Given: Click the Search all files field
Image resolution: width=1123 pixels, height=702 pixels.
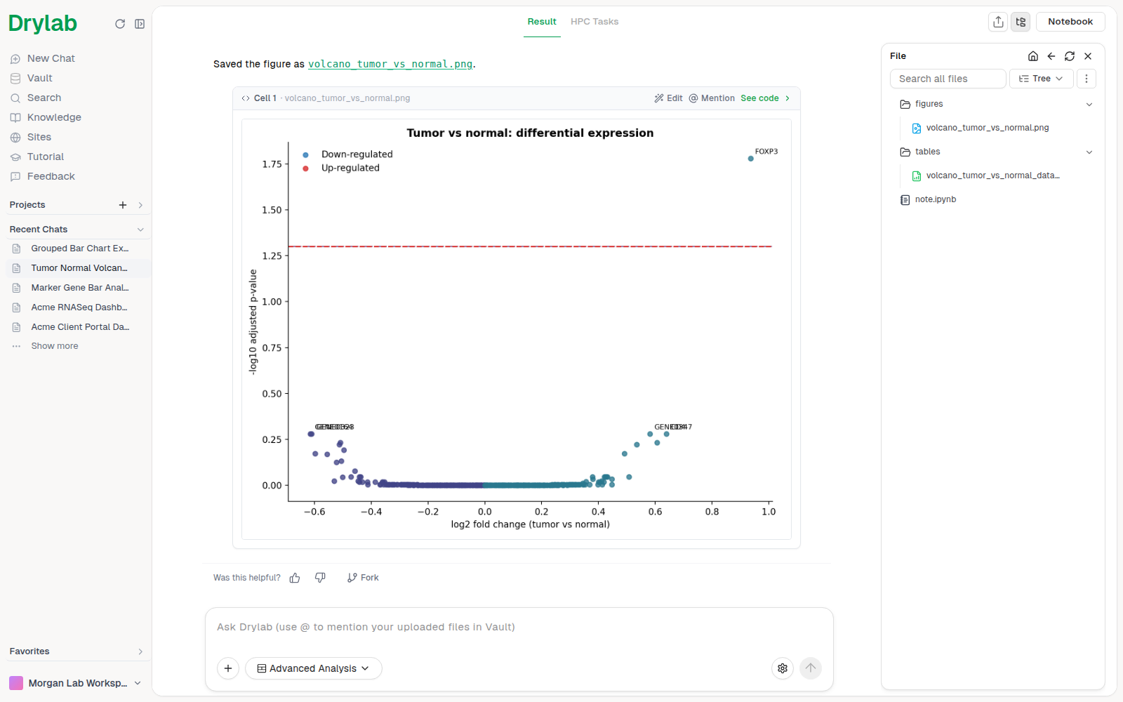Looking at the screenshot, I should point(948,79).
